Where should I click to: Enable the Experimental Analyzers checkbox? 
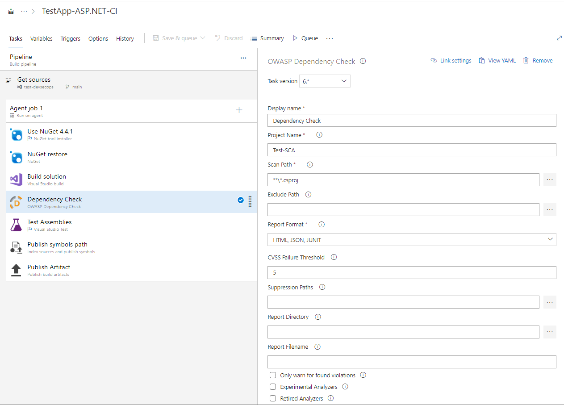click(273, 387)
